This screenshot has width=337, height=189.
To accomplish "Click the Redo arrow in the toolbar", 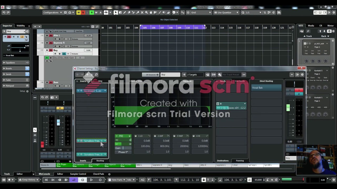I will [8, 12].
